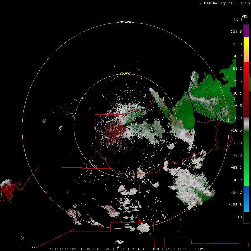Click the -78.7 velocity scale value
Image resolution: width=251 pixels, height=251 pixels.
236,180
